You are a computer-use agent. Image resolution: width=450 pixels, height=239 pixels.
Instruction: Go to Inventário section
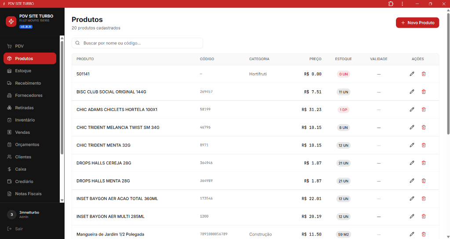coord(30,120)
